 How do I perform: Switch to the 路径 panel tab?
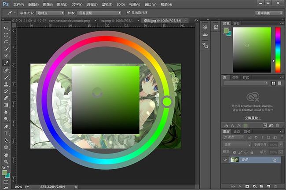coord(247,132)
